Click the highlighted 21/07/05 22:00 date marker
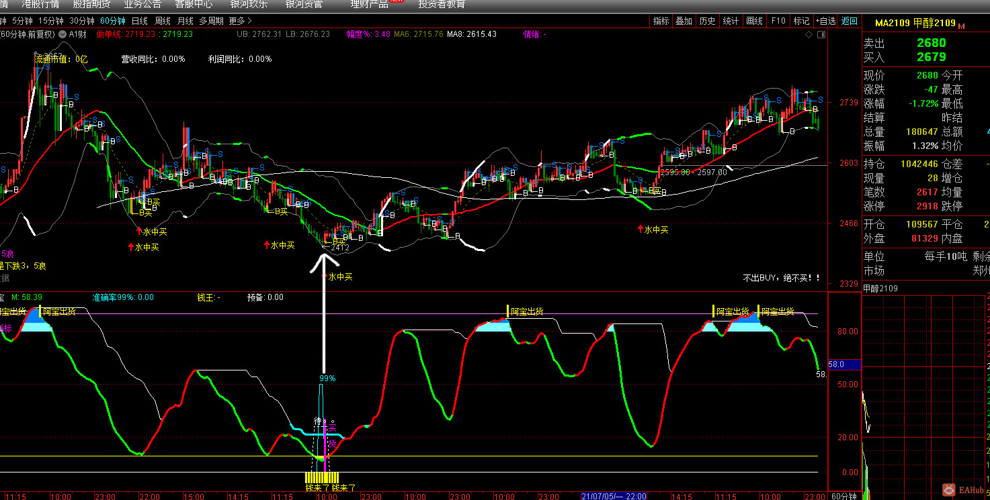 [x=614, y=497]
